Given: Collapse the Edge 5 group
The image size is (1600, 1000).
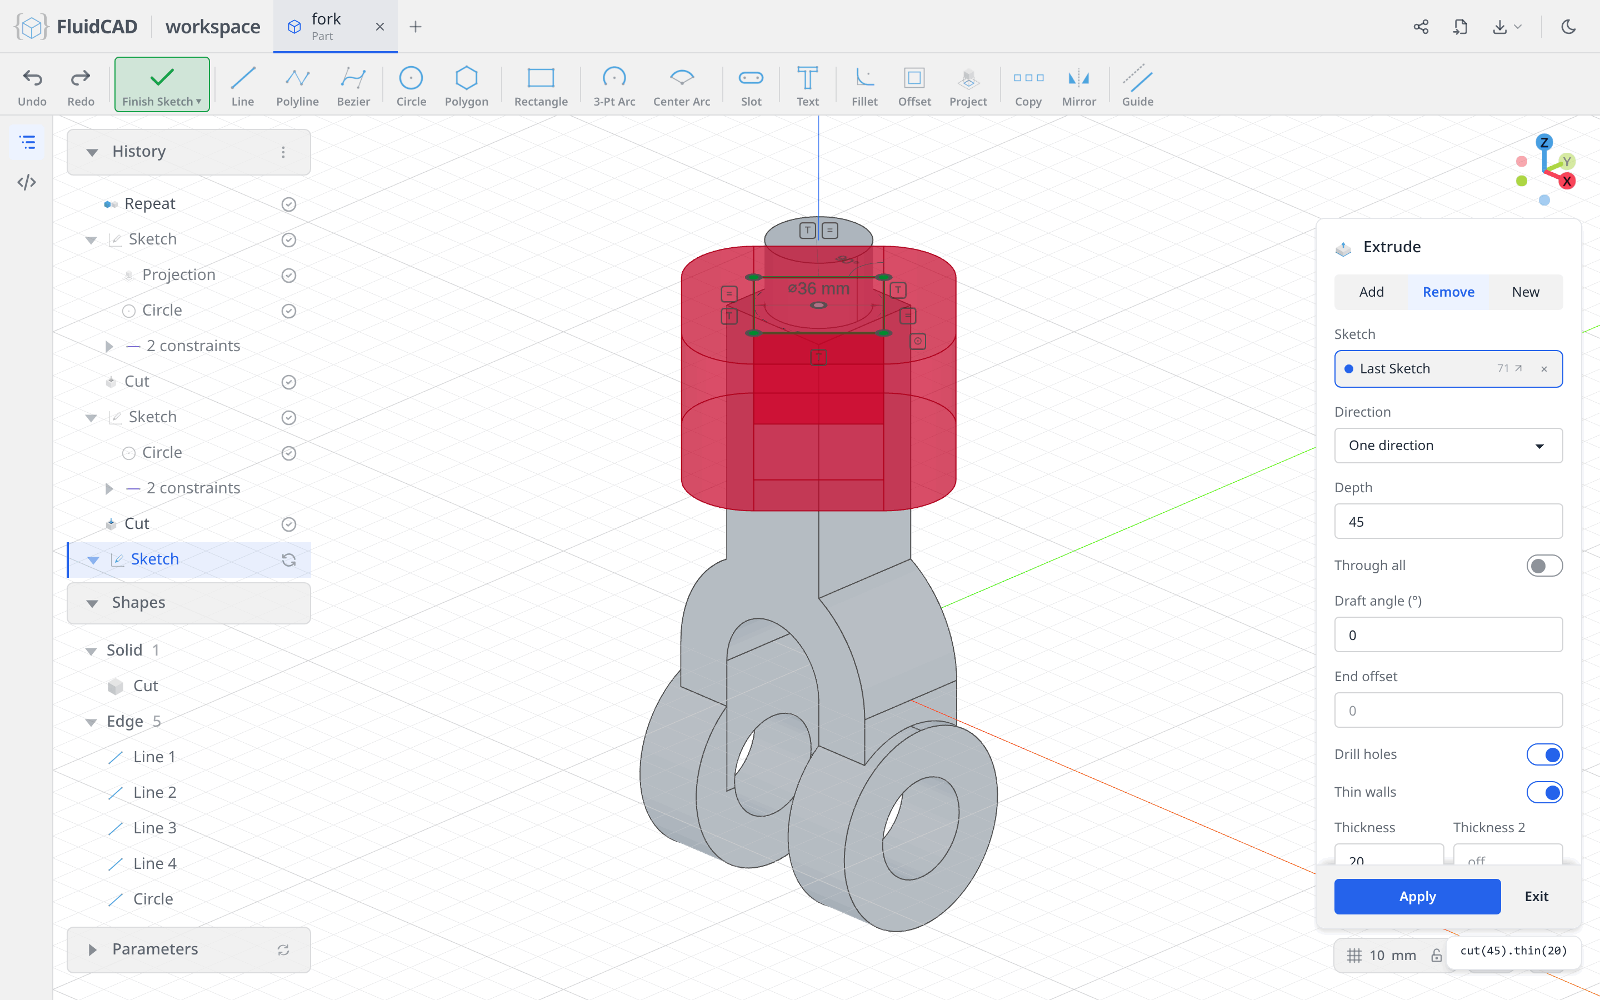Looking at the screenshot, I should pyautogui.click(x=91, y=722).
